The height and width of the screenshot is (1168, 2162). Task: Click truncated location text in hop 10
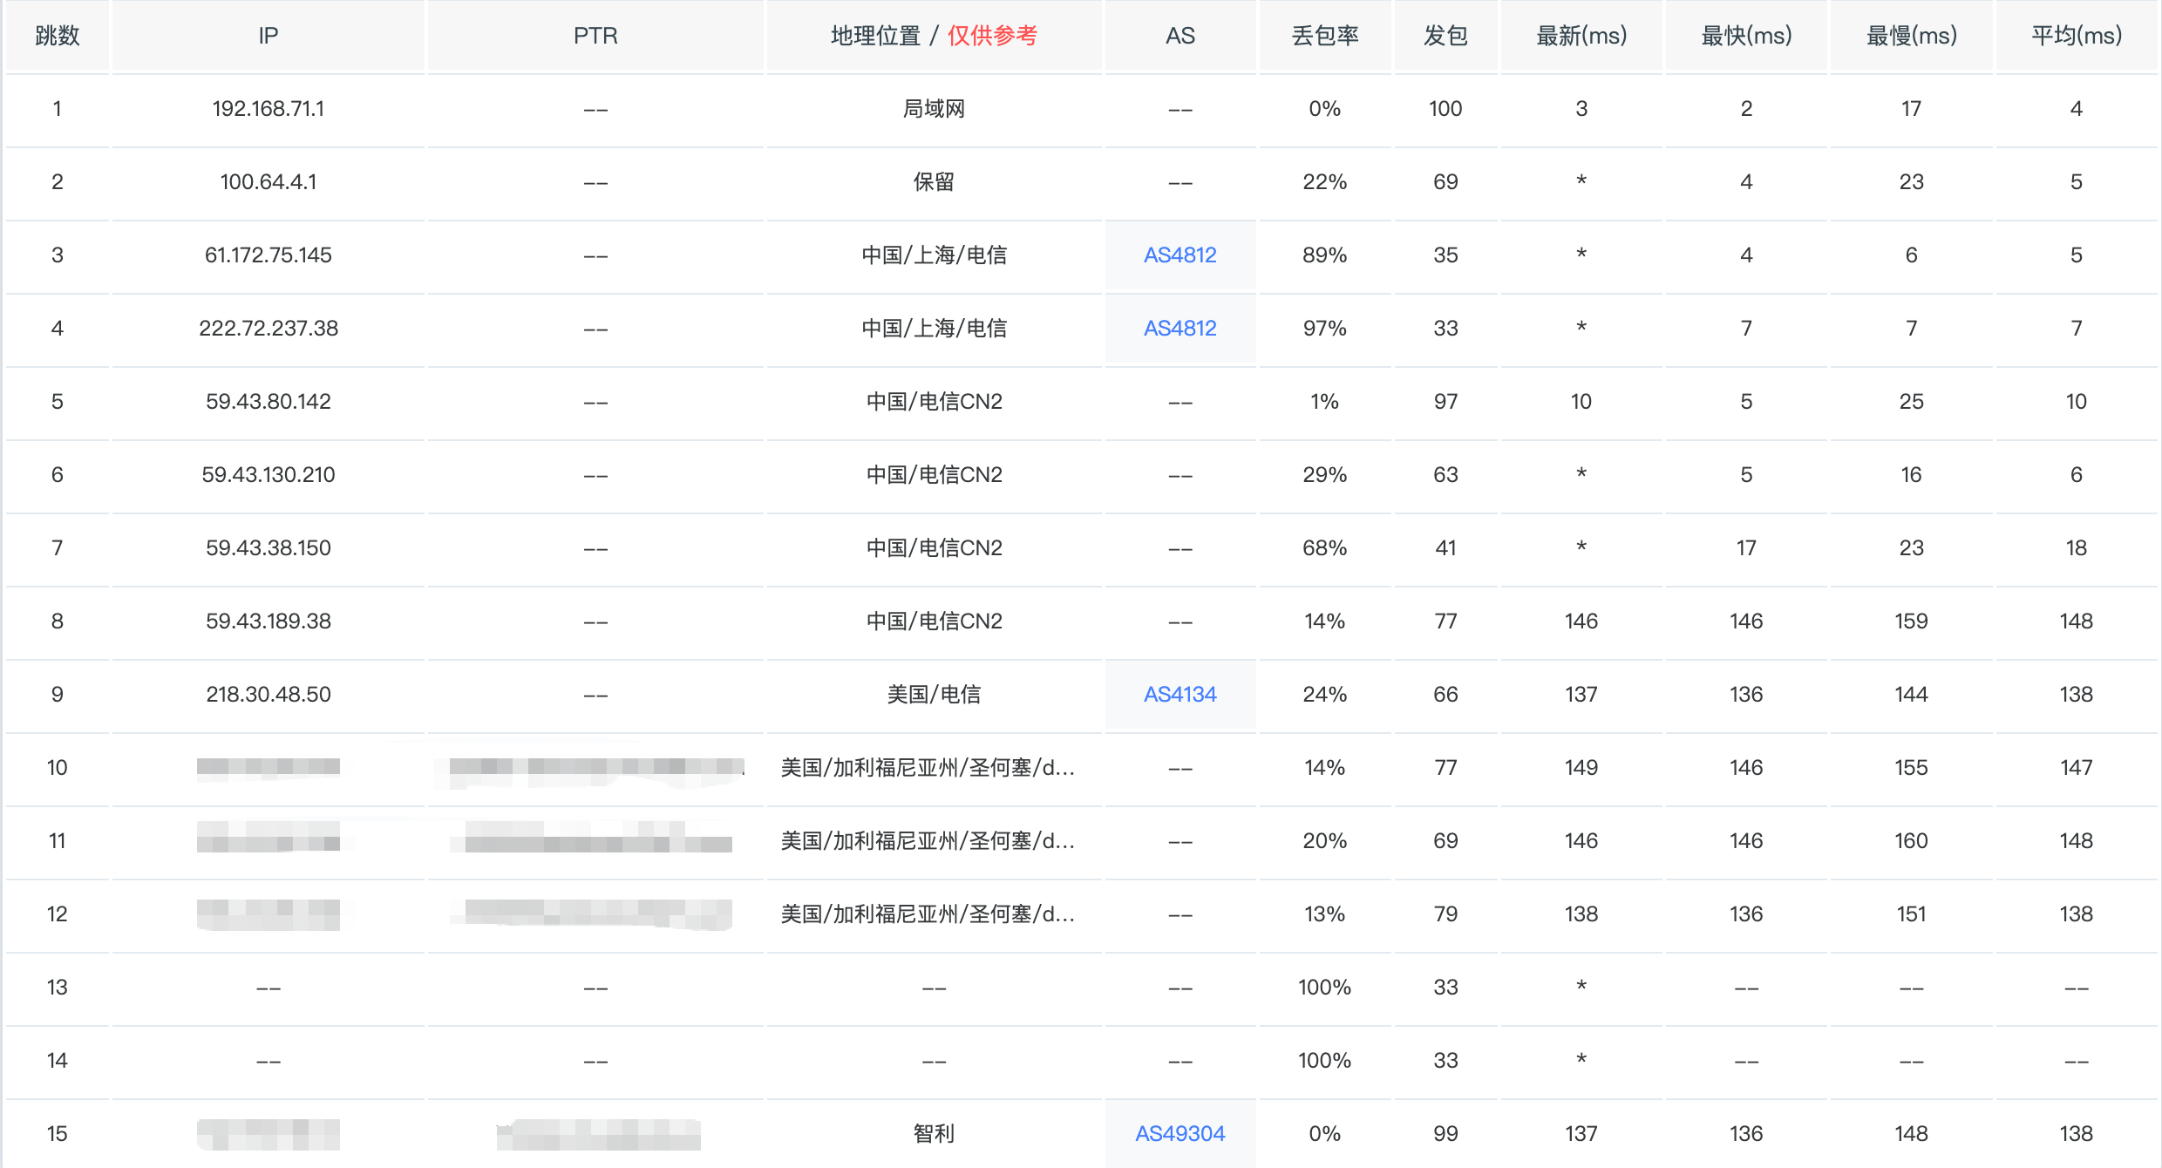928,768
